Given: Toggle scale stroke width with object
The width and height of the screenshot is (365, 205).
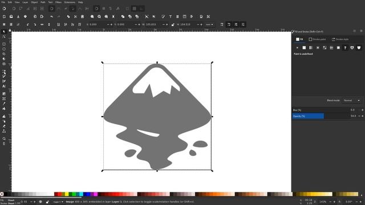Looking at the screenshot, I should point(222,24).
